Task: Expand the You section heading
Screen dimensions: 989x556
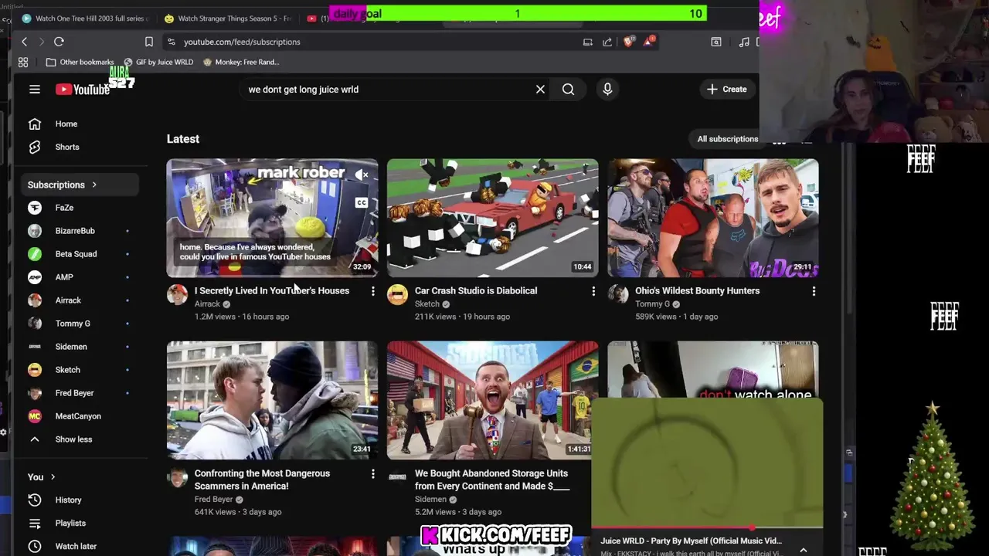Action: (x=41, y=476)
